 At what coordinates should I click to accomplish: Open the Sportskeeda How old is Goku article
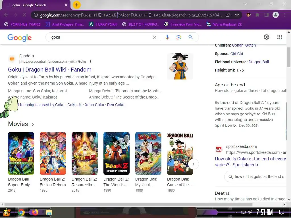click(x=250, y=162)
